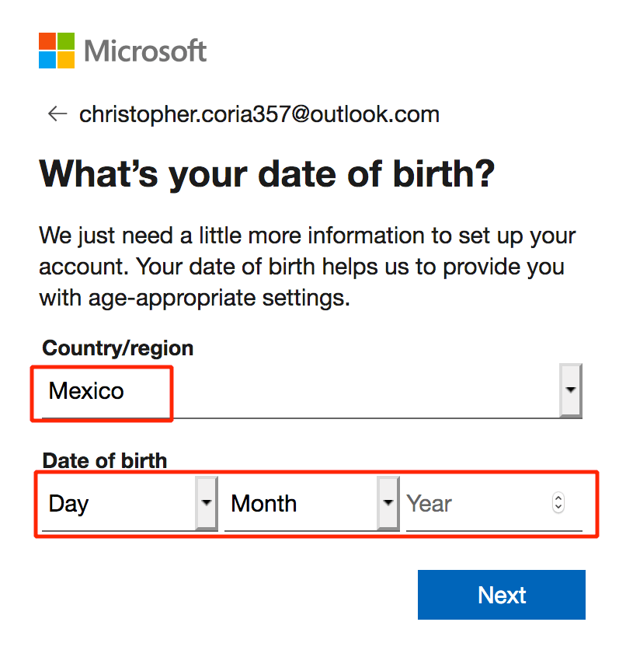Click the Country/region label

(x=117, y=348)
